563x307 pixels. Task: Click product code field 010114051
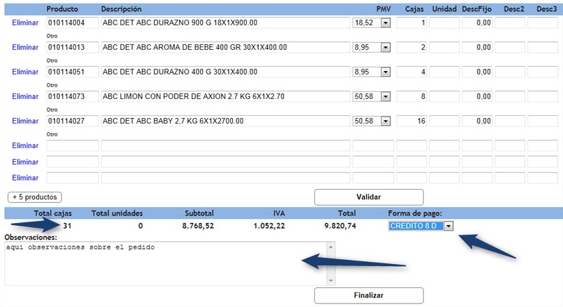point(72,72)
